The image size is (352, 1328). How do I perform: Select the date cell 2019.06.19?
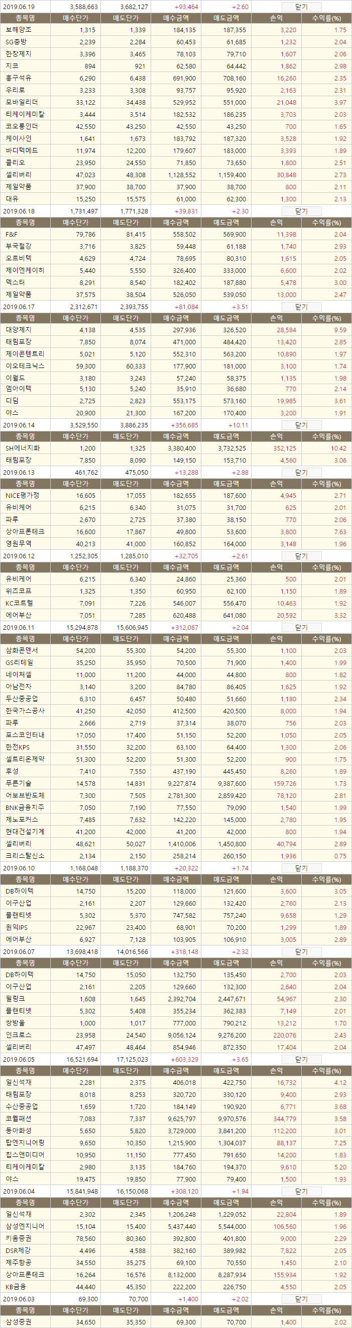(19, 7)
